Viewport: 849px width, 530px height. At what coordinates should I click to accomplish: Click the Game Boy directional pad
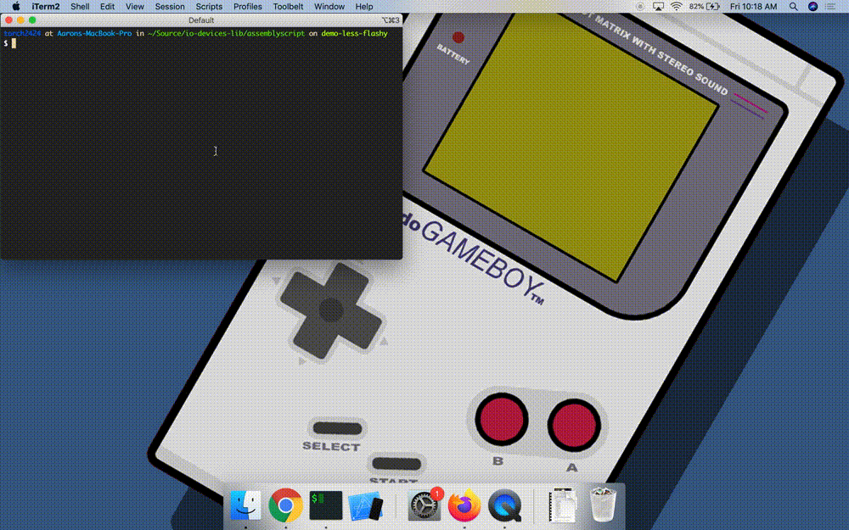coord(331,310)
